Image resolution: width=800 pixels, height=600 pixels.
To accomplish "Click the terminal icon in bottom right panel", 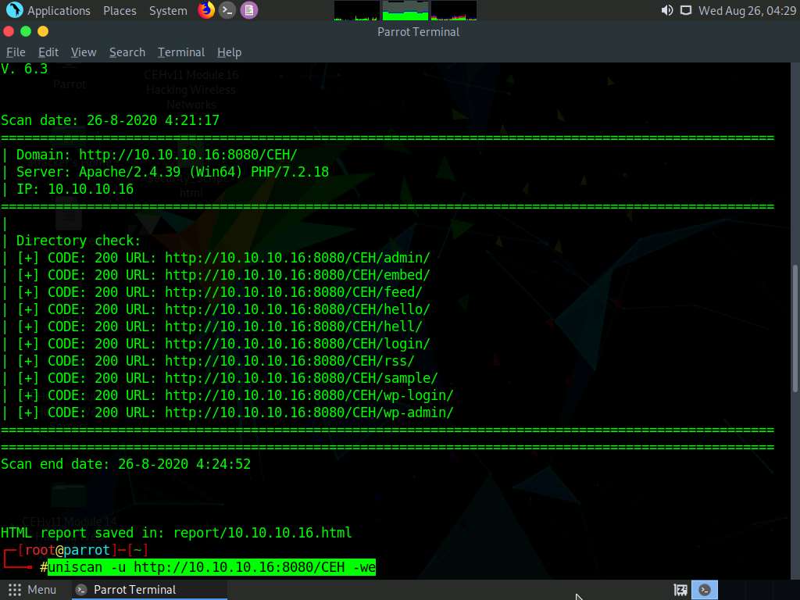I will (x=705, y=590).
